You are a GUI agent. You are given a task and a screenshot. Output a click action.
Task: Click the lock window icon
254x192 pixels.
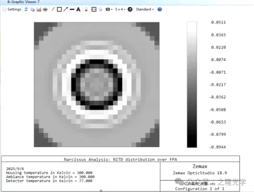click(86, 9)
